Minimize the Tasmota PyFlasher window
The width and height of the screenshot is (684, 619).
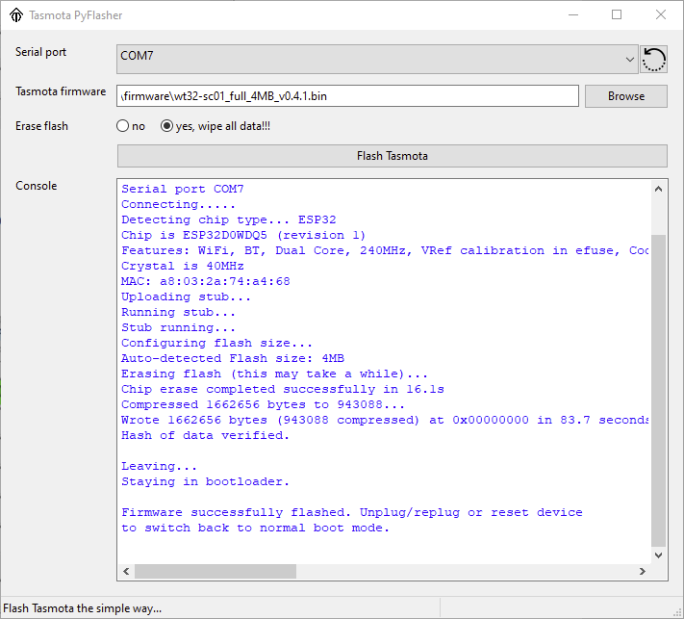pyautogui.click(x=573, y=15)
